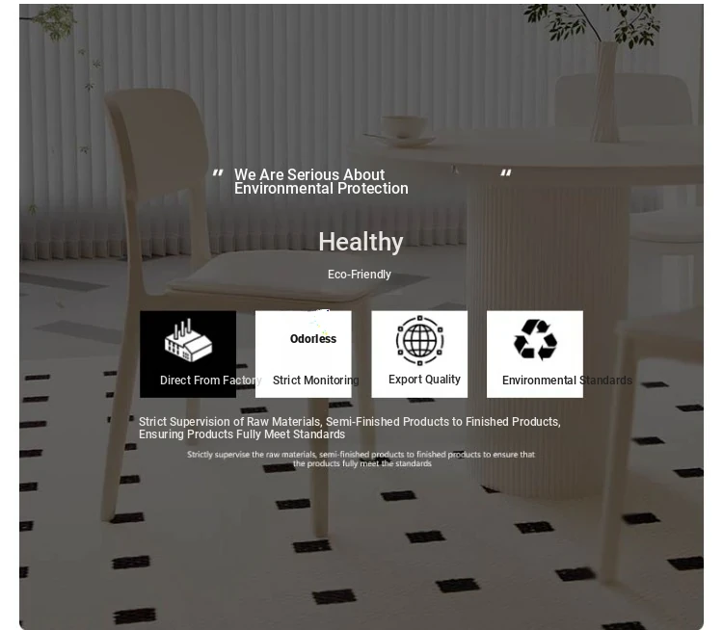Click the small 'Strictly supervise the raw materials' caption
The image size is (723, 630).
tap(361, 459)
